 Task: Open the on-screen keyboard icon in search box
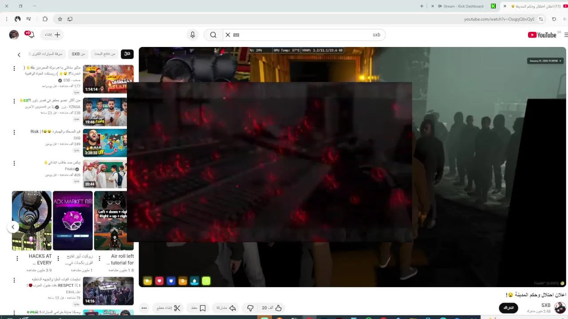pos(236,35)
